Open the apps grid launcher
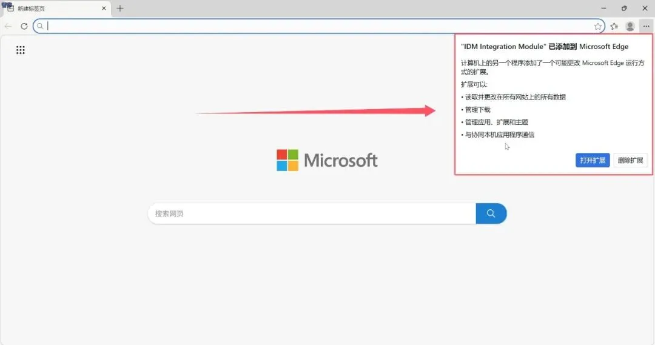This screenshot has height=345, width=655. coord(21,50)
